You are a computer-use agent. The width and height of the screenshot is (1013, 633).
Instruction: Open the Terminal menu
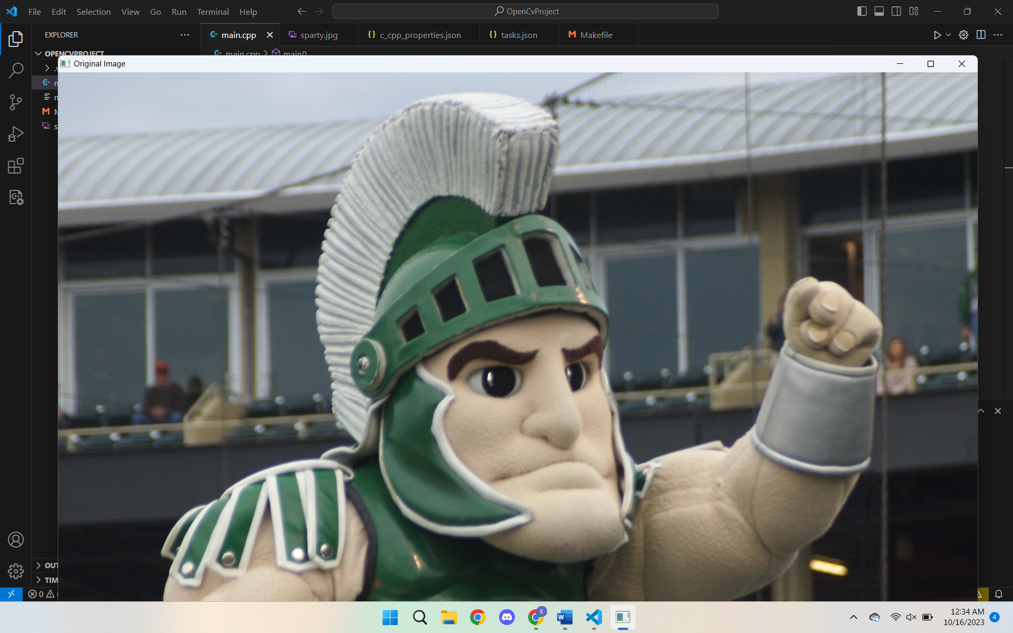coord(213,12)
